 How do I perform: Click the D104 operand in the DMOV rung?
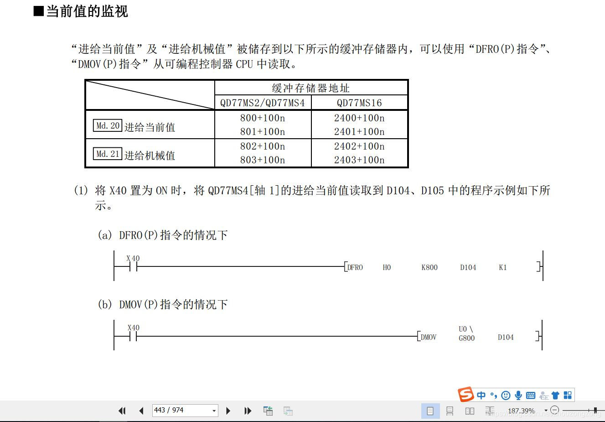click(506, 337)
